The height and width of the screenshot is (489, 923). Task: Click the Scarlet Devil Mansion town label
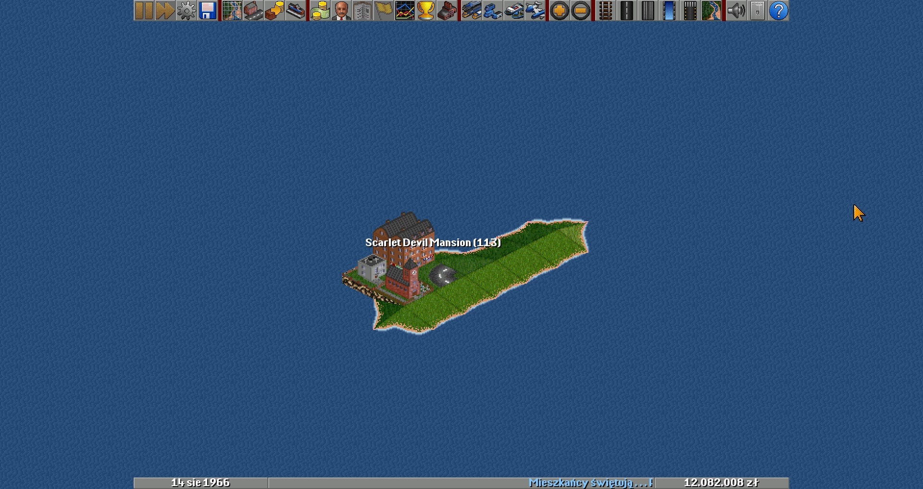coord(433,243)
